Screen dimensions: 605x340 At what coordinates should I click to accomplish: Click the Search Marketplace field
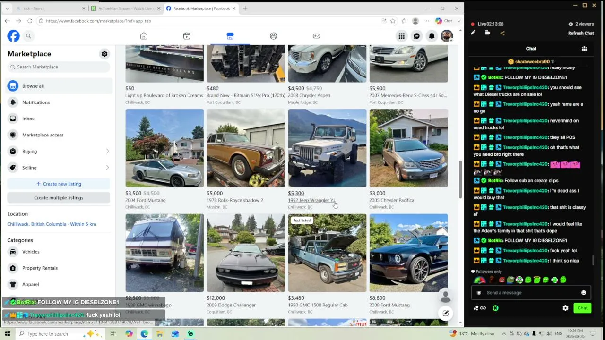click(59, 67)
